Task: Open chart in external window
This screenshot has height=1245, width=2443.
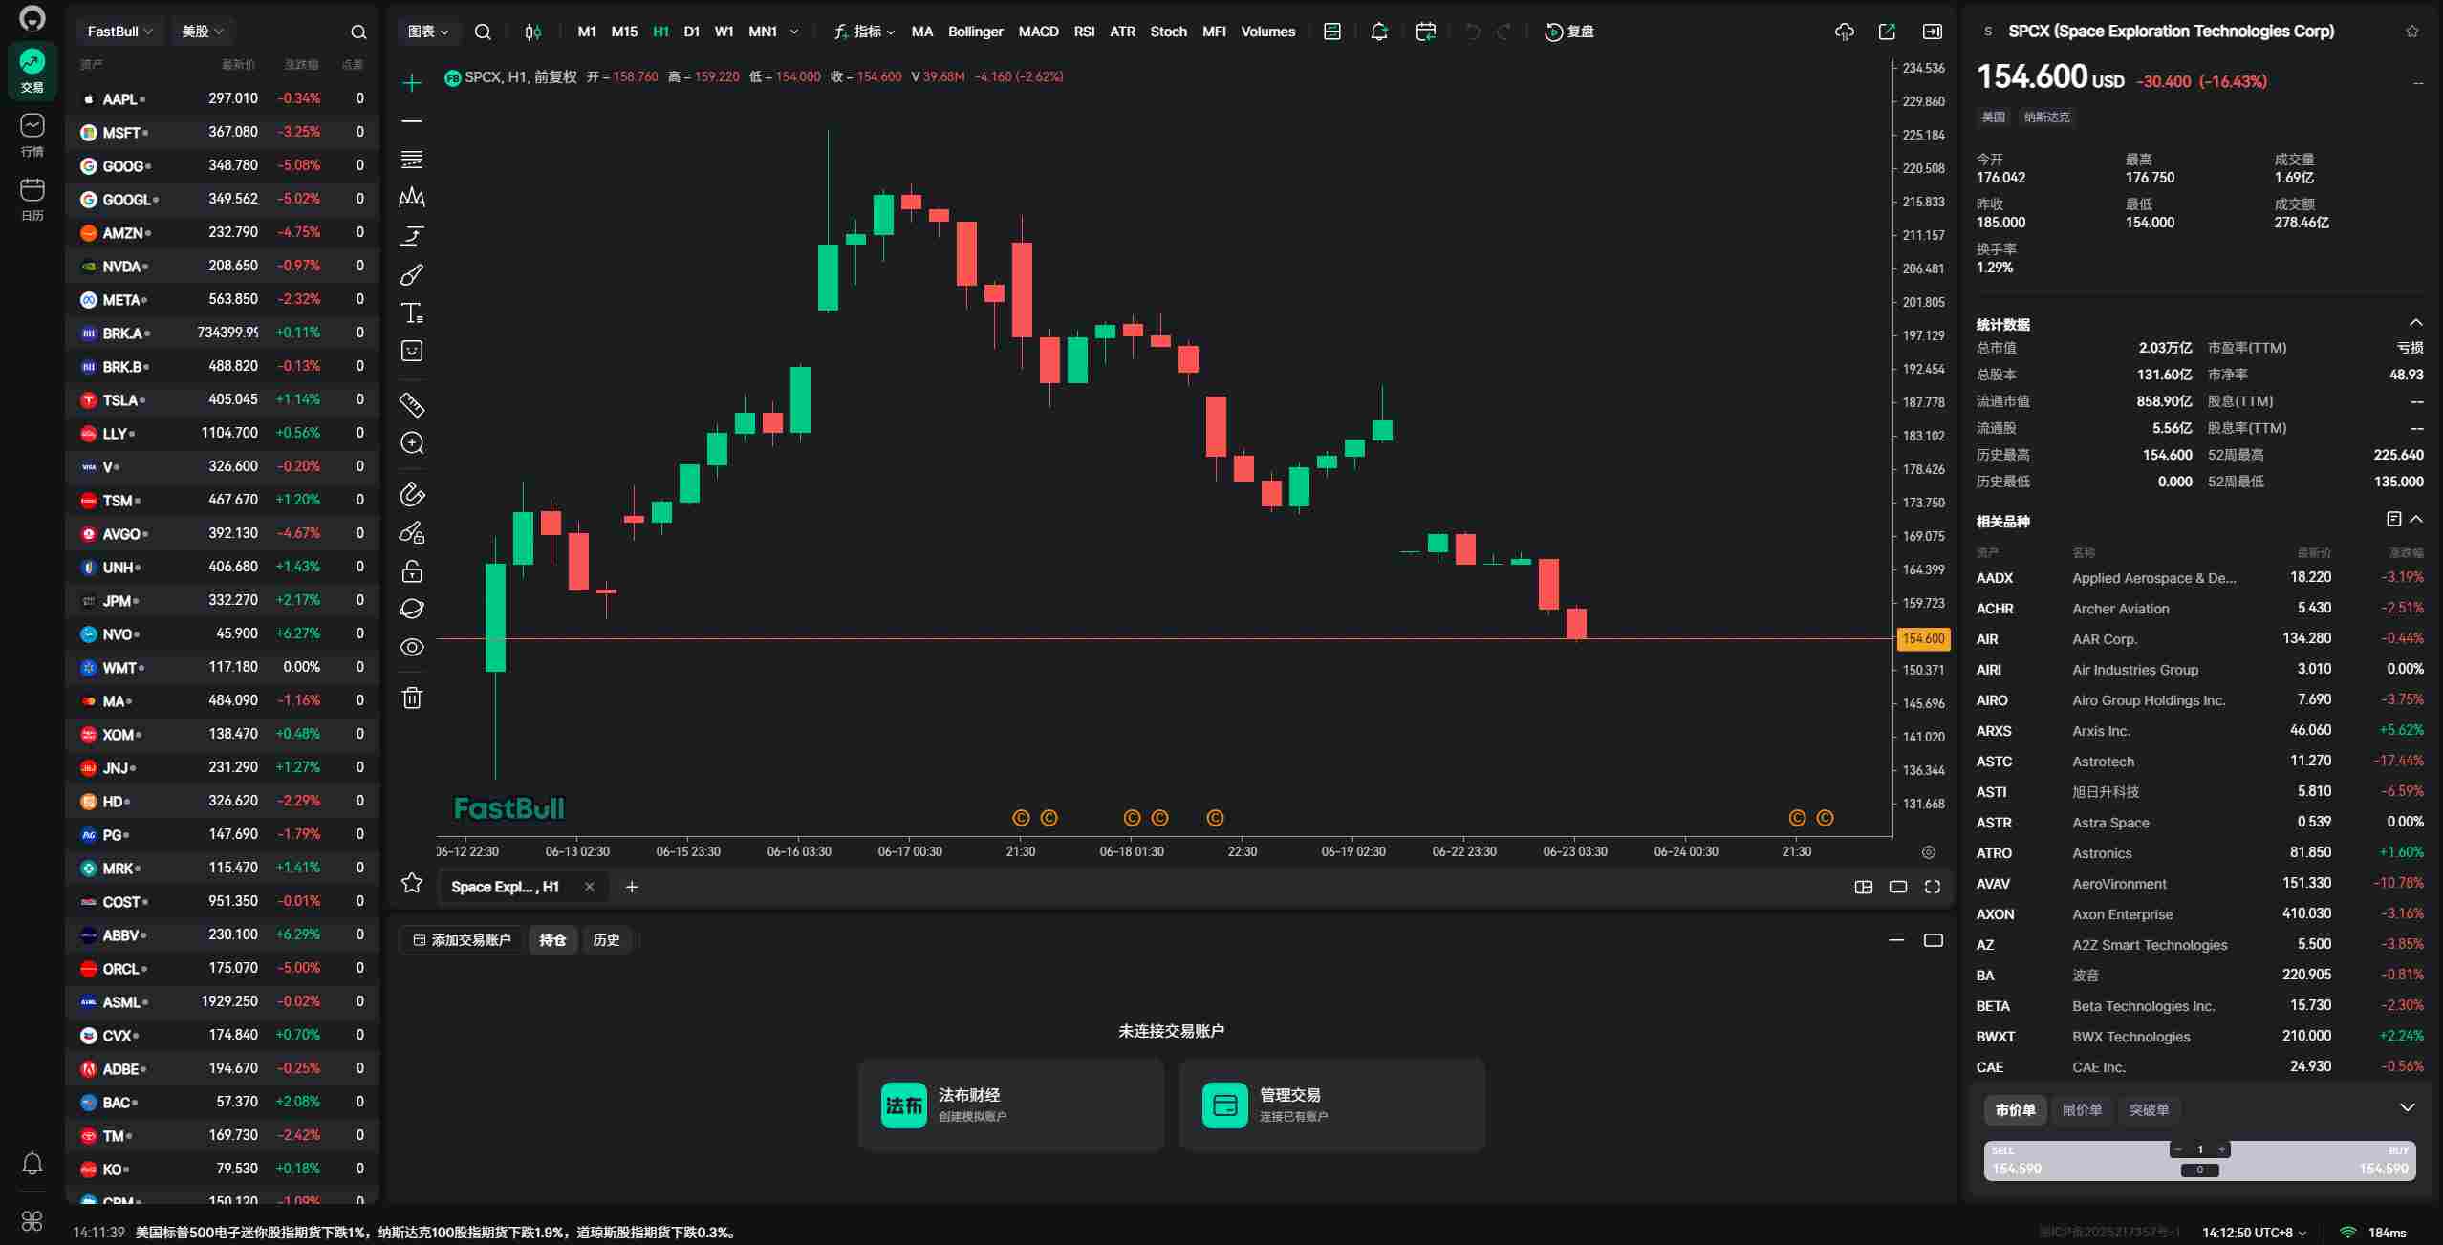Action: tap(1887, 32)
